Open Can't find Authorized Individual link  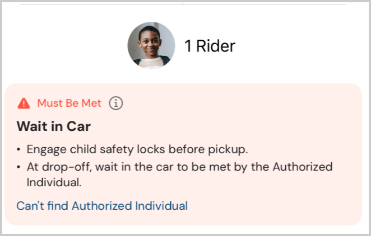pos(102,206)
